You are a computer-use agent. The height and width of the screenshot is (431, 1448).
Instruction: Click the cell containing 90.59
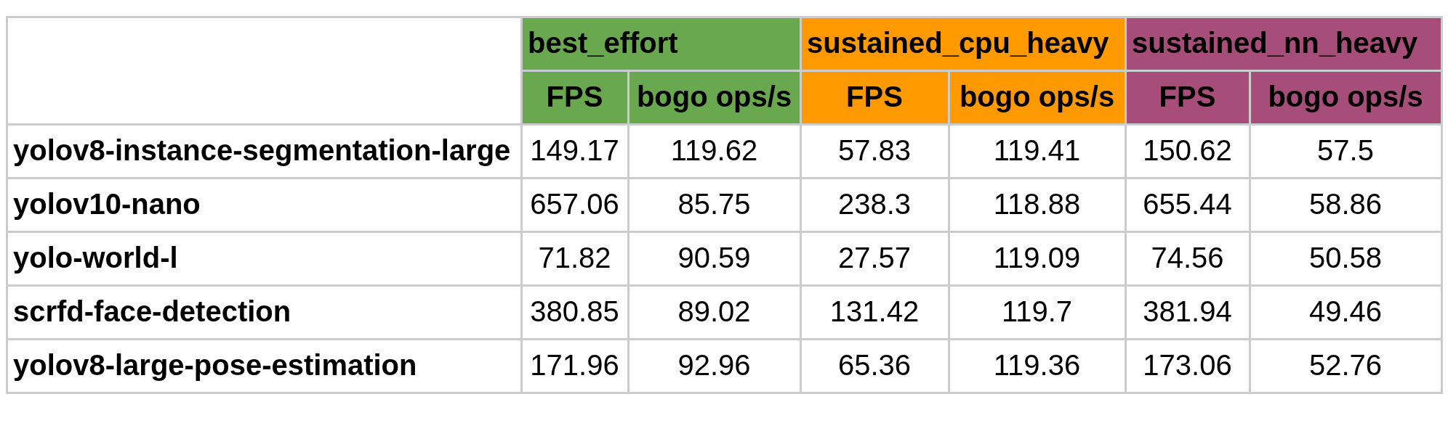coord(714,258)
